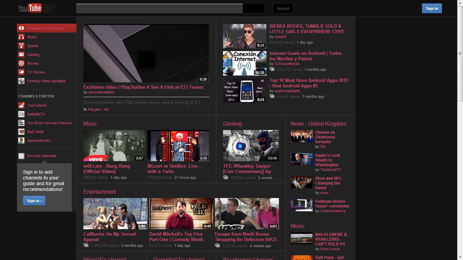Open the Channel4News channel link

click(333, 211)
